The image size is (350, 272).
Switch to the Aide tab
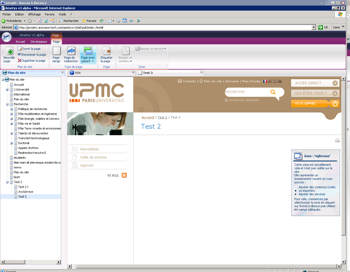78,73
